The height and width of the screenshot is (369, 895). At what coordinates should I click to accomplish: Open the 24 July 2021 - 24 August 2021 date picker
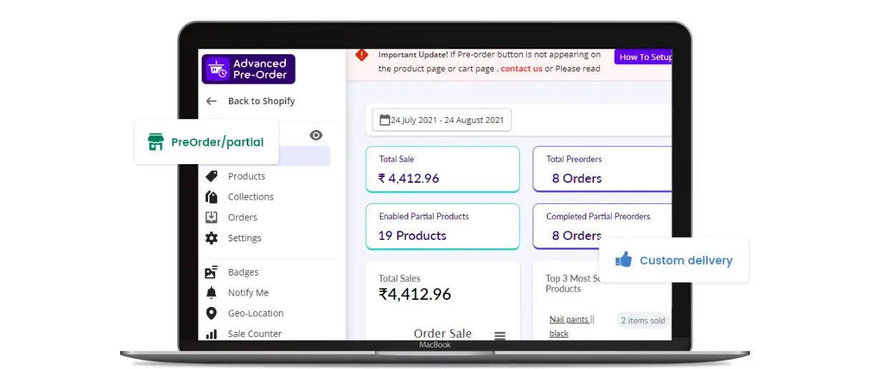(441, 120)
